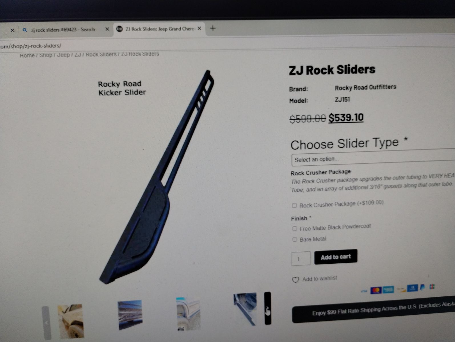Click the American Express payment icon
Image resolution: width=455 pixels, height=342 pixels.
click(388, 290)
